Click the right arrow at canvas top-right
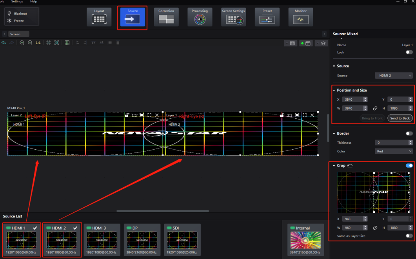Screen dimensions: 416x259 pos(324,34)
